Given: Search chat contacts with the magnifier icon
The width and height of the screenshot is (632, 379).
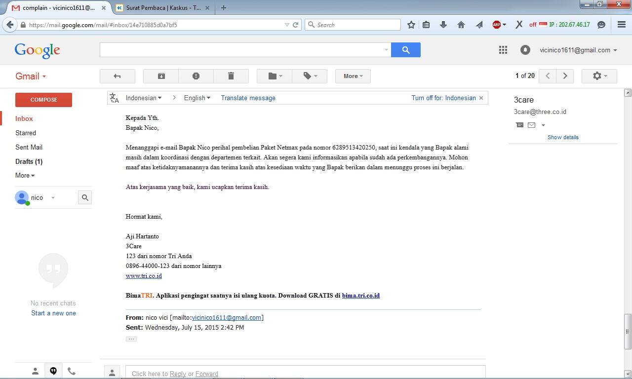Looking at the screenshot, I should pyautogui.click(x=85, y=197).
